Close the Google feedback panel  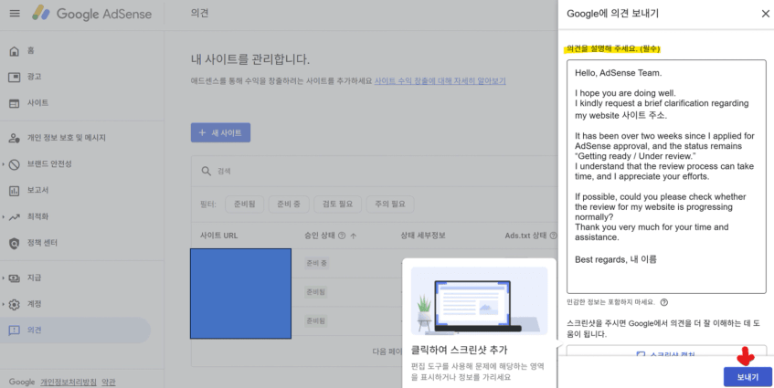(765, 14)
